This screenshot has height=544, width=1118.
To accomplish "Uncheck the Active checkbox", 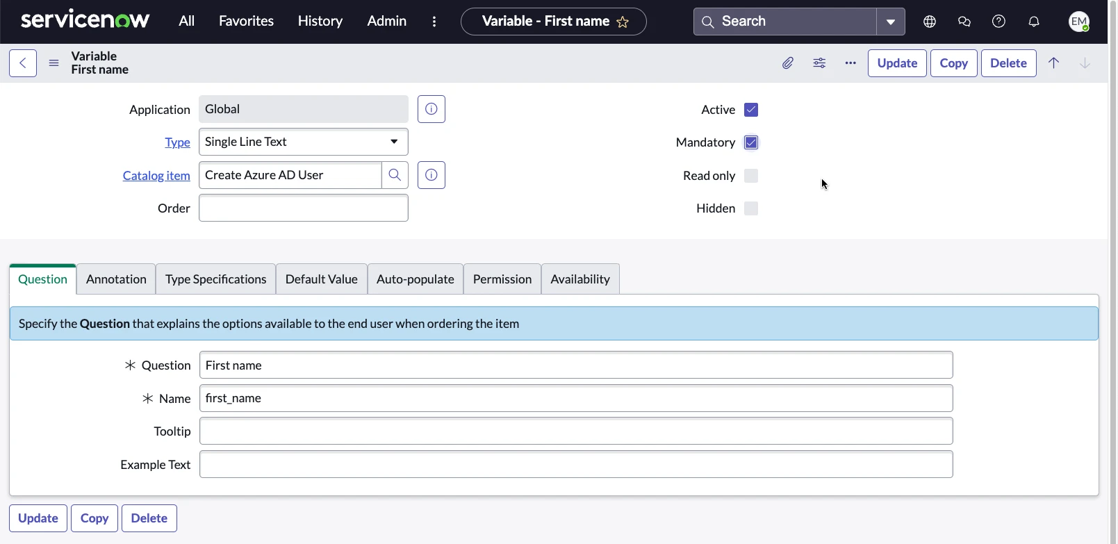I will coord(751,110).
